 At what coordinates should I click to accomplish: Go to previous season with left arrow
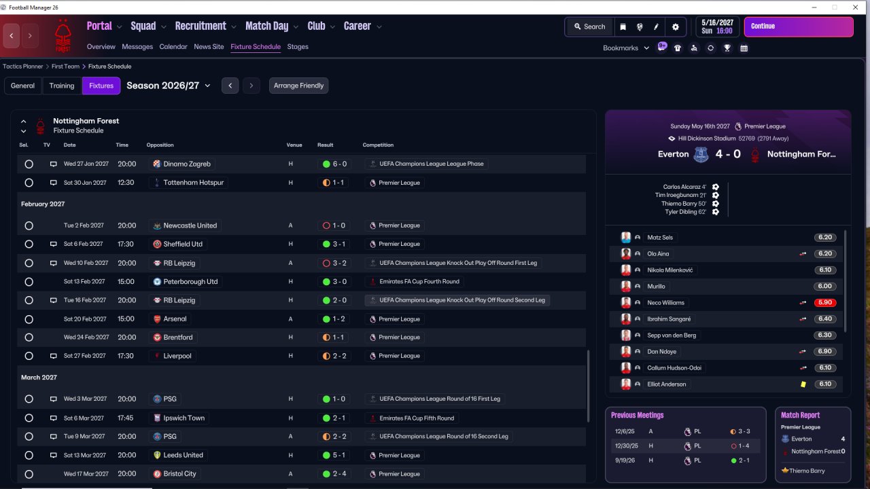click(x=230, y=86)
